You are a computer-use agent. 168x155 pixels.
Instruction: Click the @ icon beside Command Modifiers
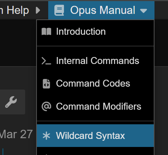(46, 106)
